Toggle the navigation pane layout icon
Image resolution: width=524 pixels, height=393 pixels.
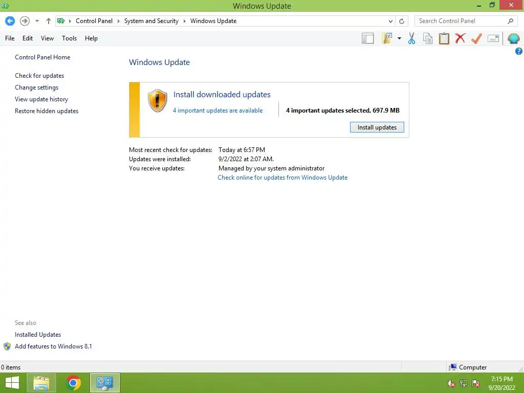tap(367, 38)
